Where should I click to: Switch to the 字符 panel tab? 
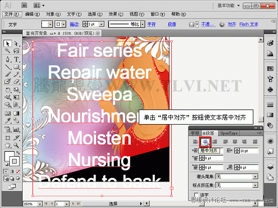pos(195,133)
